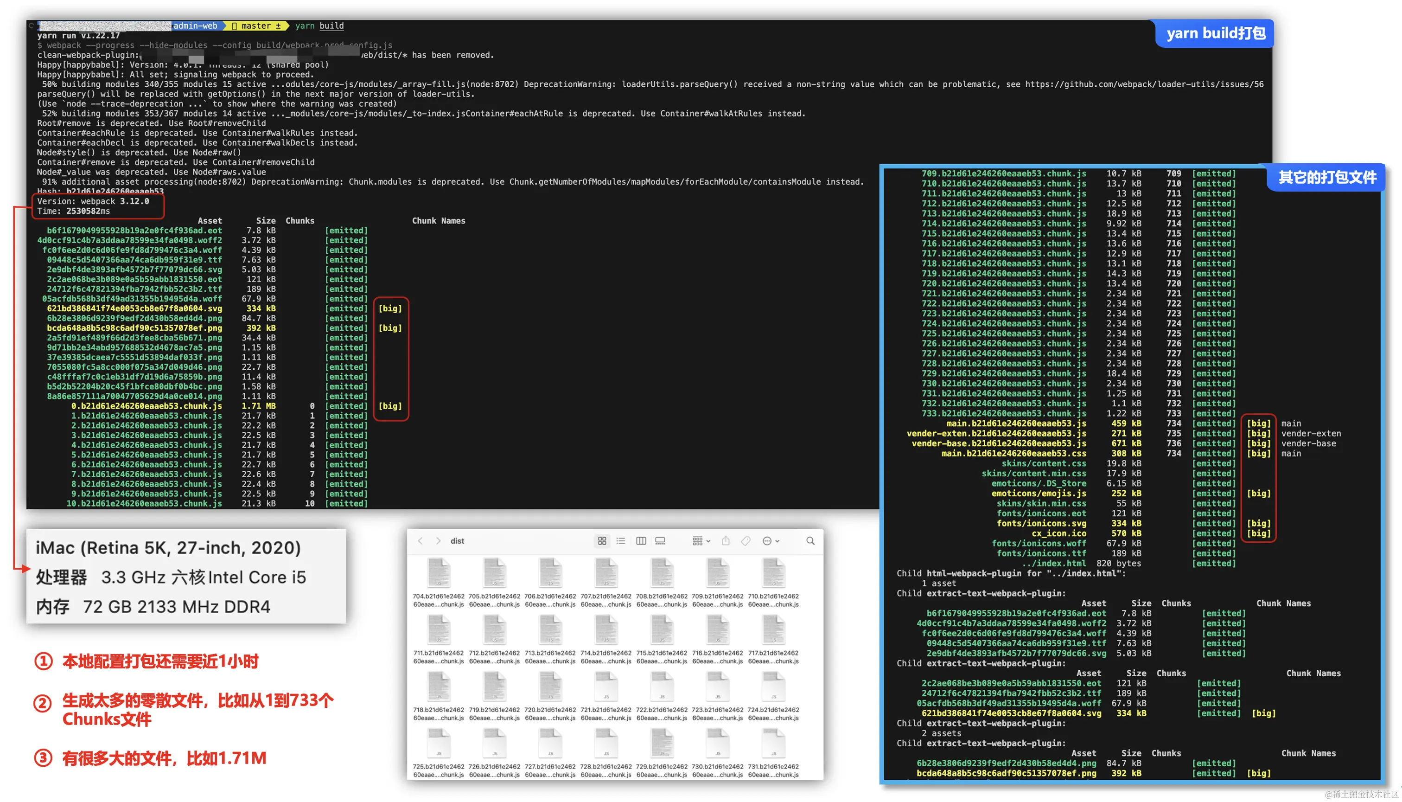Select the 724 chunk.js file in Finder
Image resolution: width=1402 pixels, height=802 pixels.
click(x=773, y=687)
